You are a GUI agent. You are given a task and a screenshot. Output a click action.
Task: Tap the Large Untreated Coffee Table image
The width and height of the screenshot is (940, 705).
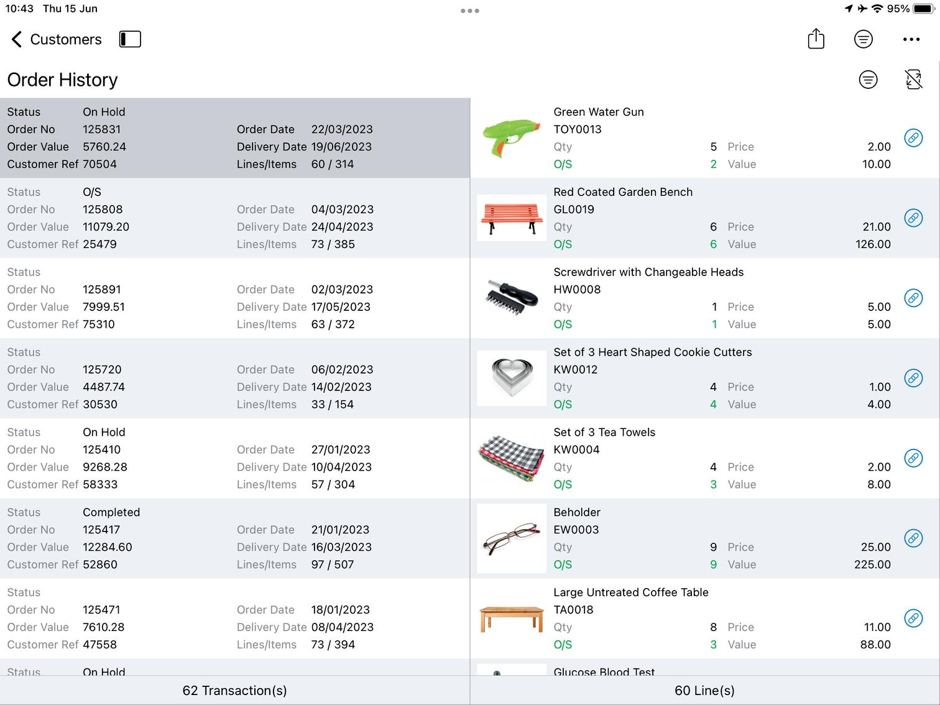511,619
